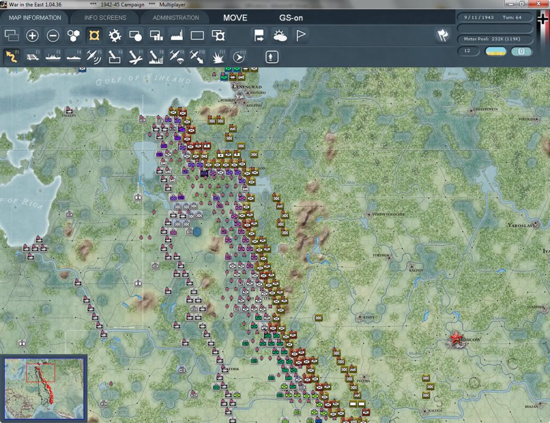Toggle the highlighted yellow fort-shape icon
550x423 pixels.
tap(94, 35)
